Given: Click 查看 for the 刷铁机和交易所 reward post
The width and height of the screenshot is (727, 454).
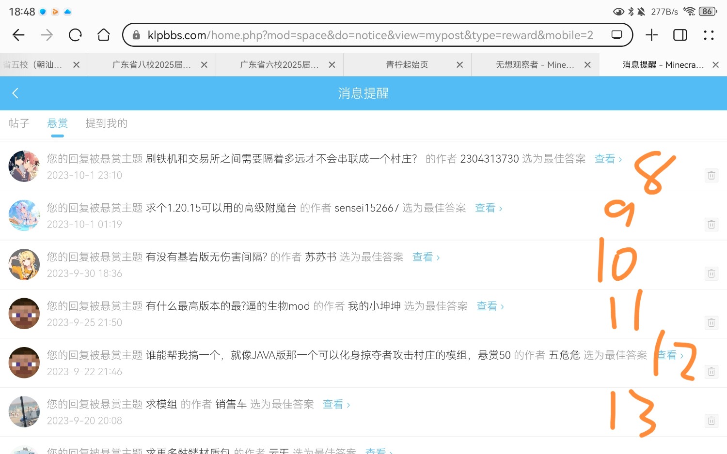Looking at the screenshot, I should (x=608, y=159).
